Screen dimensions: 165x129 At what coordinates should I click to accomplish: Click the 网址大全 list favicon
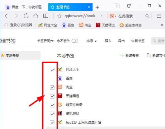(x=60, y=69)
